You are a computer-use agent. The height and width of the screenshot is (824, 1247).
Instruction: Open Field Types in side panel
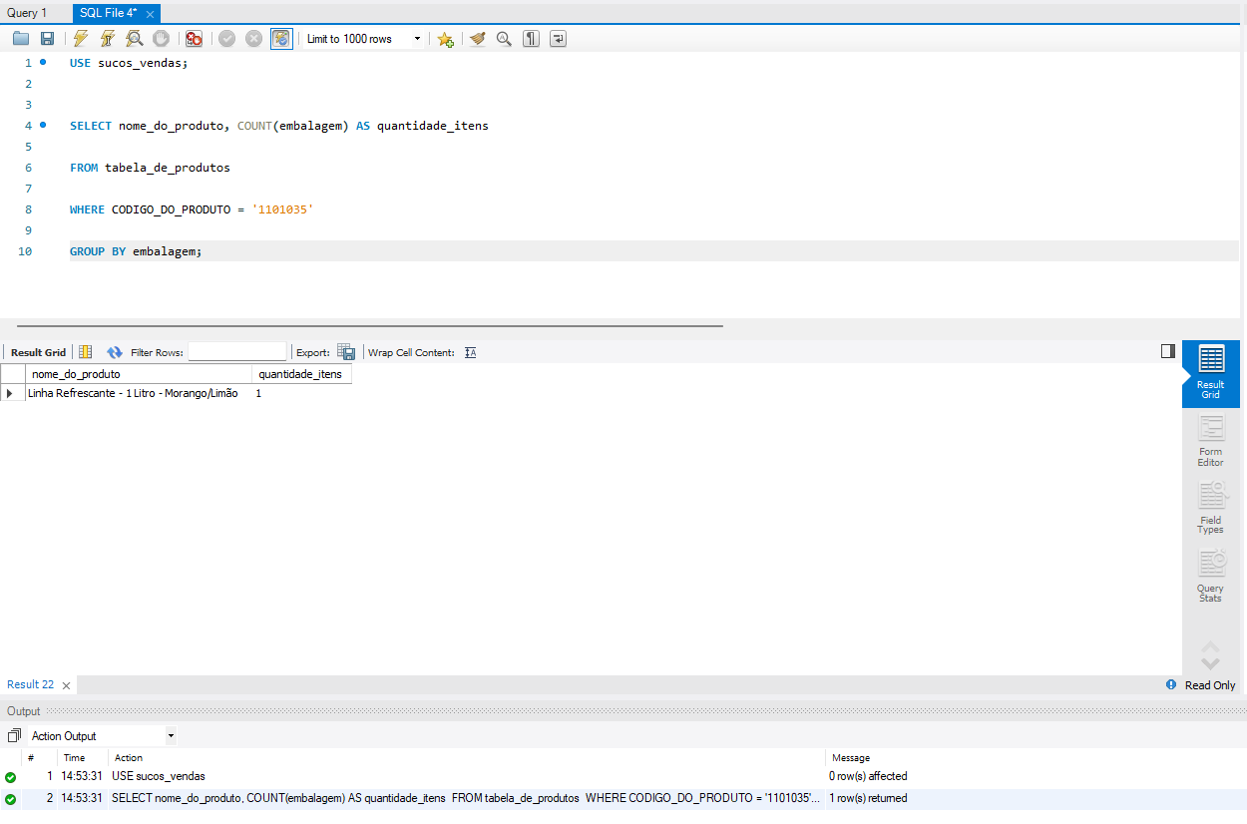[x=1211, y=508]
